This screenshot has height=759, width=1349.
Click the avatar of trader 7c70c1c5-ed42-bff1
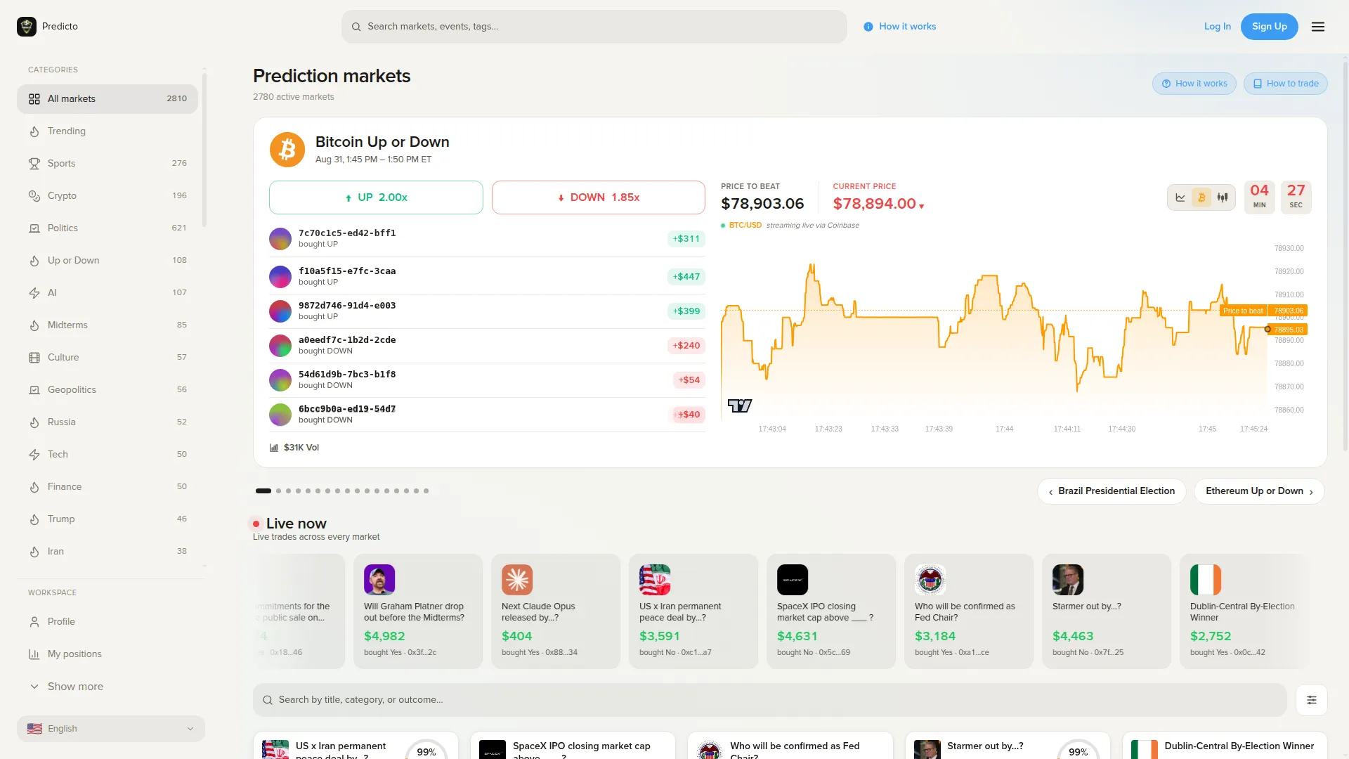(280, 239)
